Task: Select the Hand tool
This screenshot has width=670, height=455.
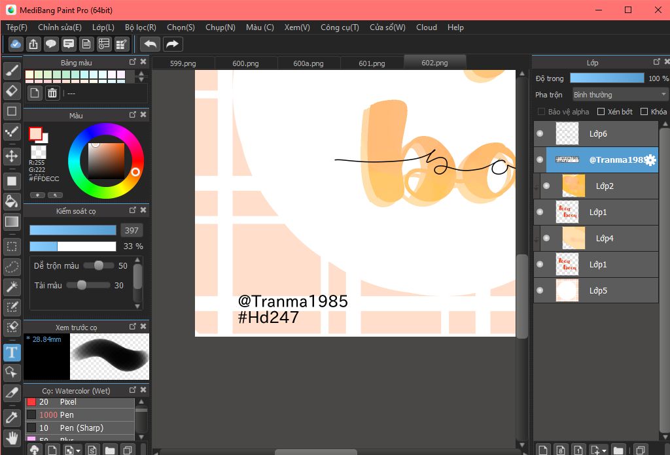Action: pos(12,438)
